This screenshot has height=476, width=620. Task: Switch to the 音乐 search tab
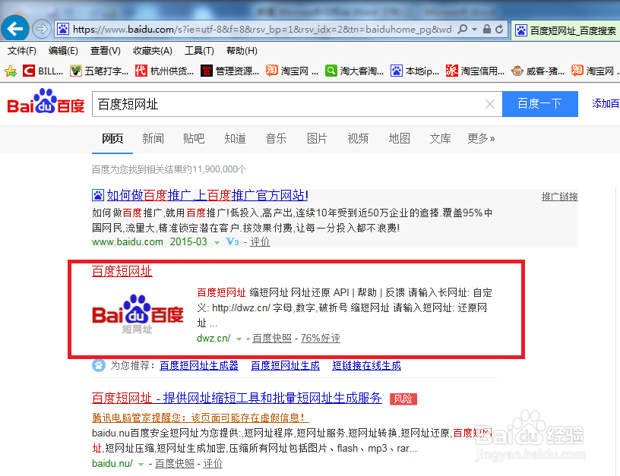point(276,138)
